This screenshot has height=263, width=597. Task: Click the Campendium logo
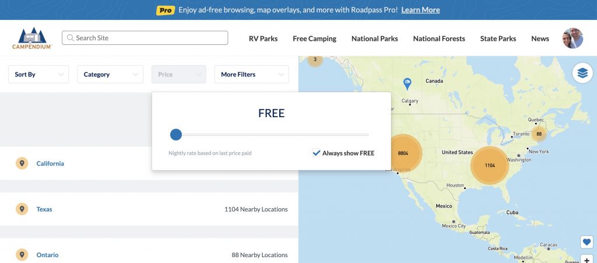[x=32, y=38]
